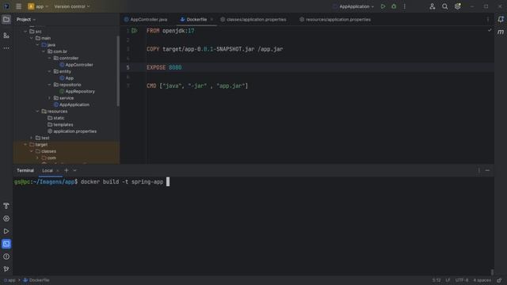This screenshot has height=285, width=507.
Task: Select AppController class in tree
Action: (x=76, y=65)
